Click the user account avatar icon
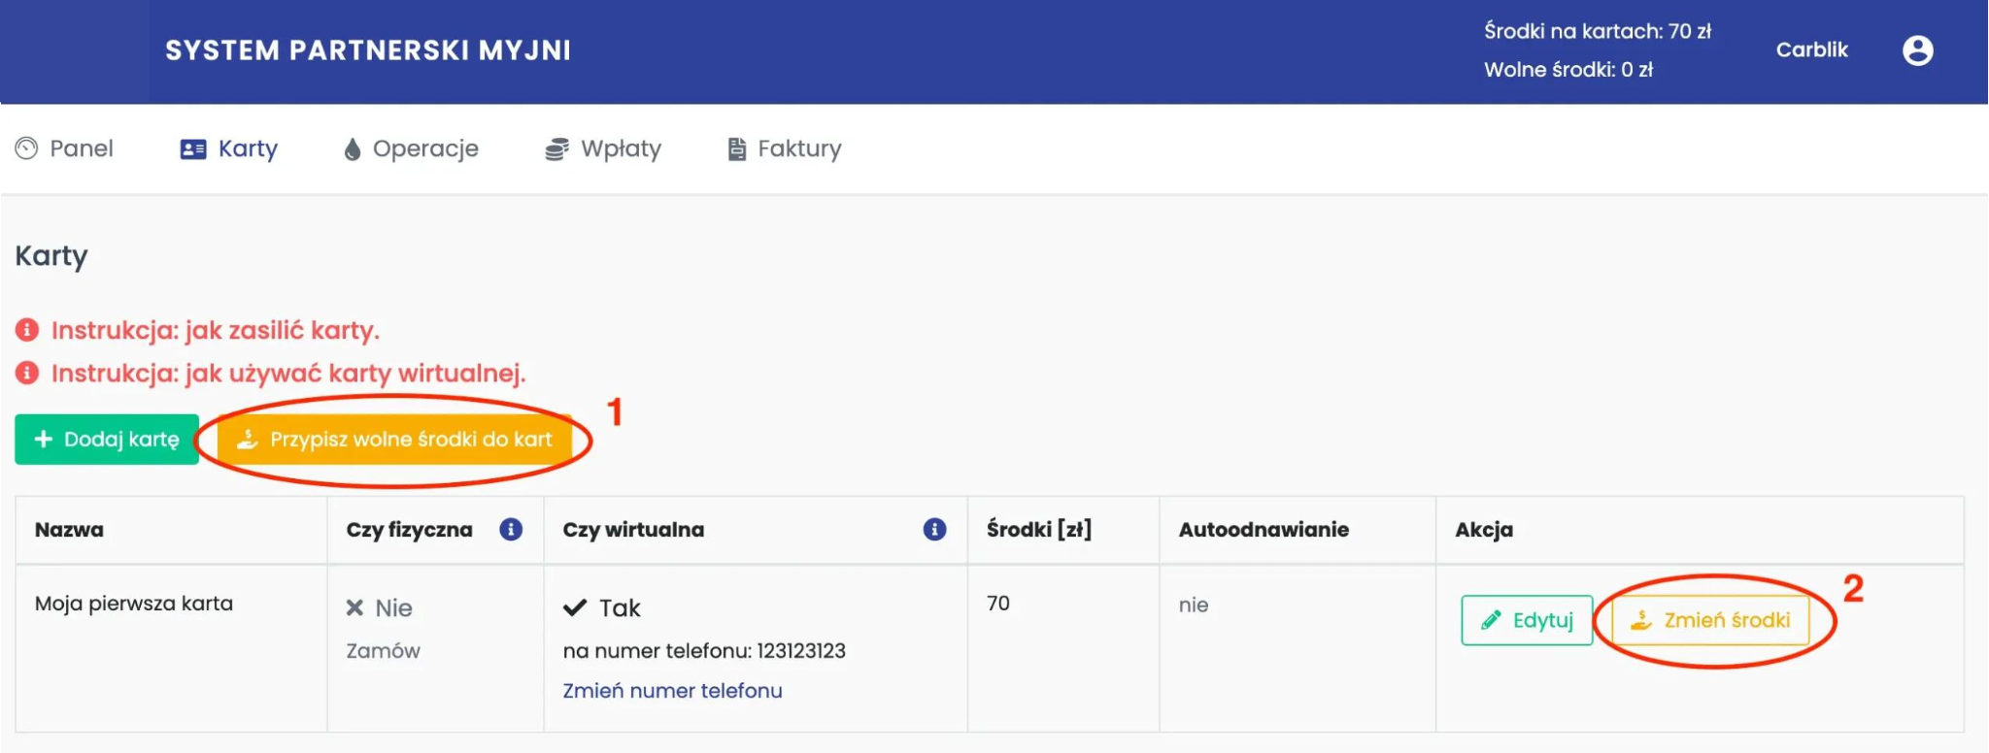 pyautogui.click(x=1917, y=50)
